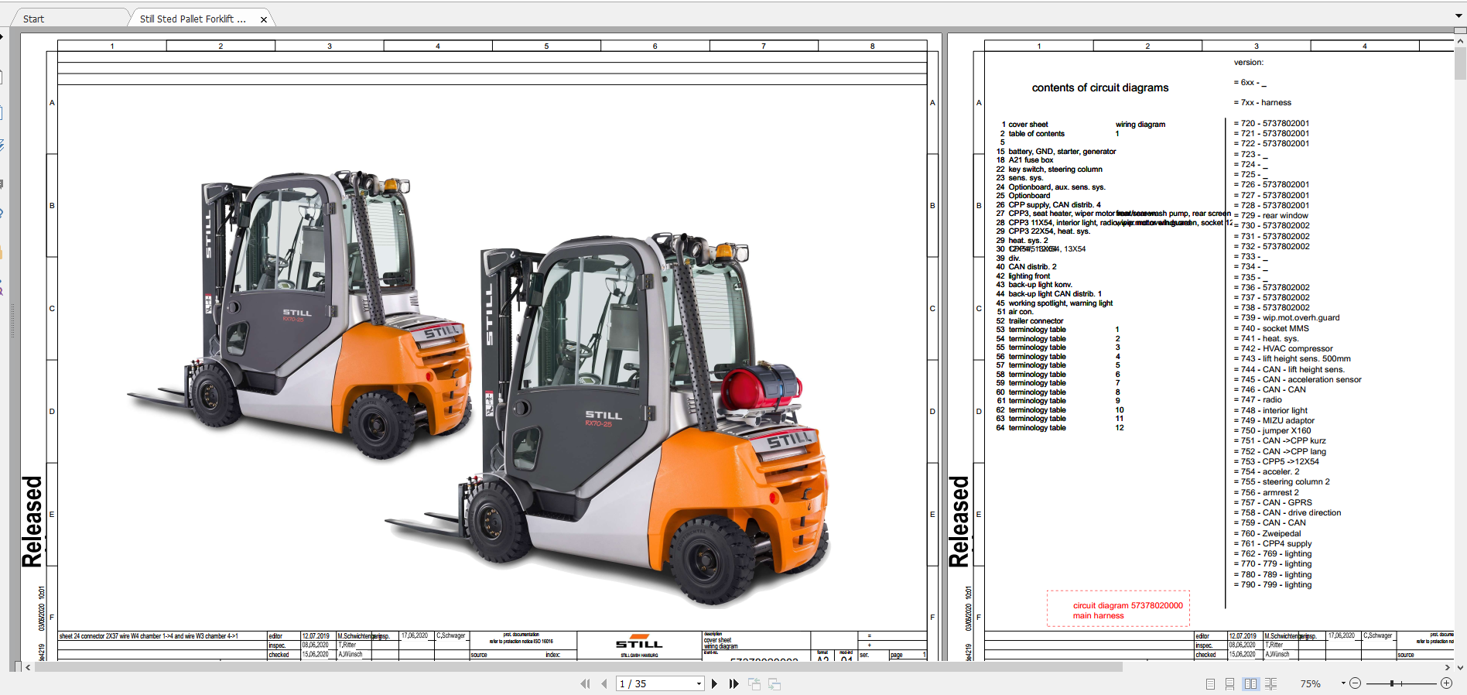The width and height of the screenshot is (1467, 695).
Task: Click the '= 742 - HVAC compressor' line
Action: tap(1283, 349)
